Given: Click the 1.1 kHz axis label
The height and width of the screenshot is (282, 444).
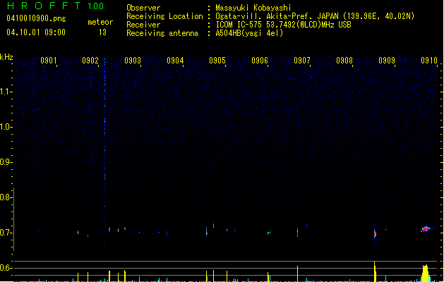Looking at the screenshot, I should click(6, 92).
